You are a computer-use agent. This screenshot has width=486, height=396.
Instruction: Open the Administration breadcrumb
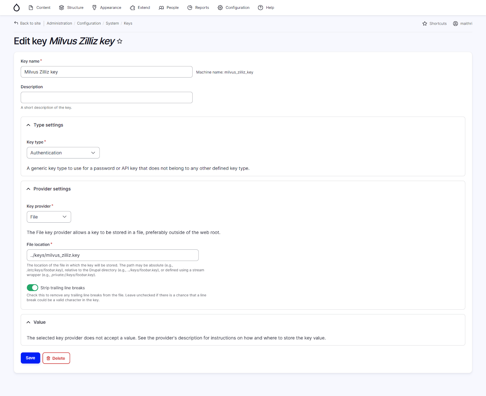tap(59, 23)
